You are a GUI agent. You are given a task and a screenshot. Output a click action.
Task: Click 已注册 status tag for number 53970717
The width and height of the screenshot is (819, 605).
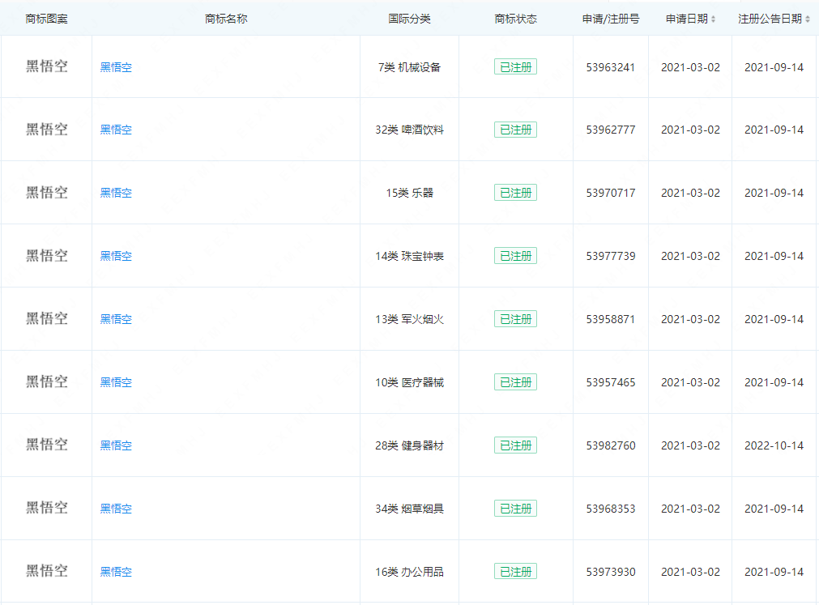pyautogui.click(x=515, y=193)
